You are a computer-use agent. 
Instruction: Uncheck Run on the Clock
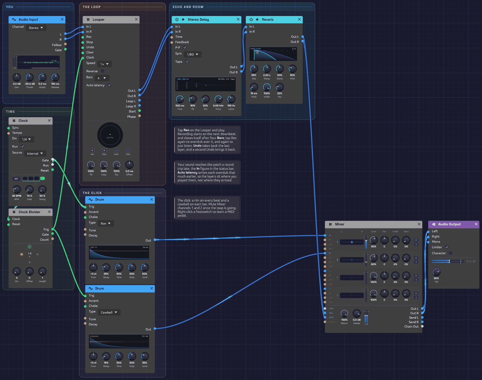coord(23,147)
